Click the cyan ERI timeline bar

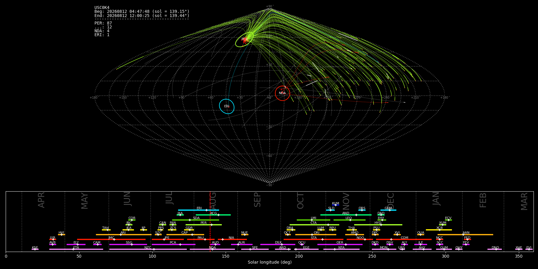198,210
